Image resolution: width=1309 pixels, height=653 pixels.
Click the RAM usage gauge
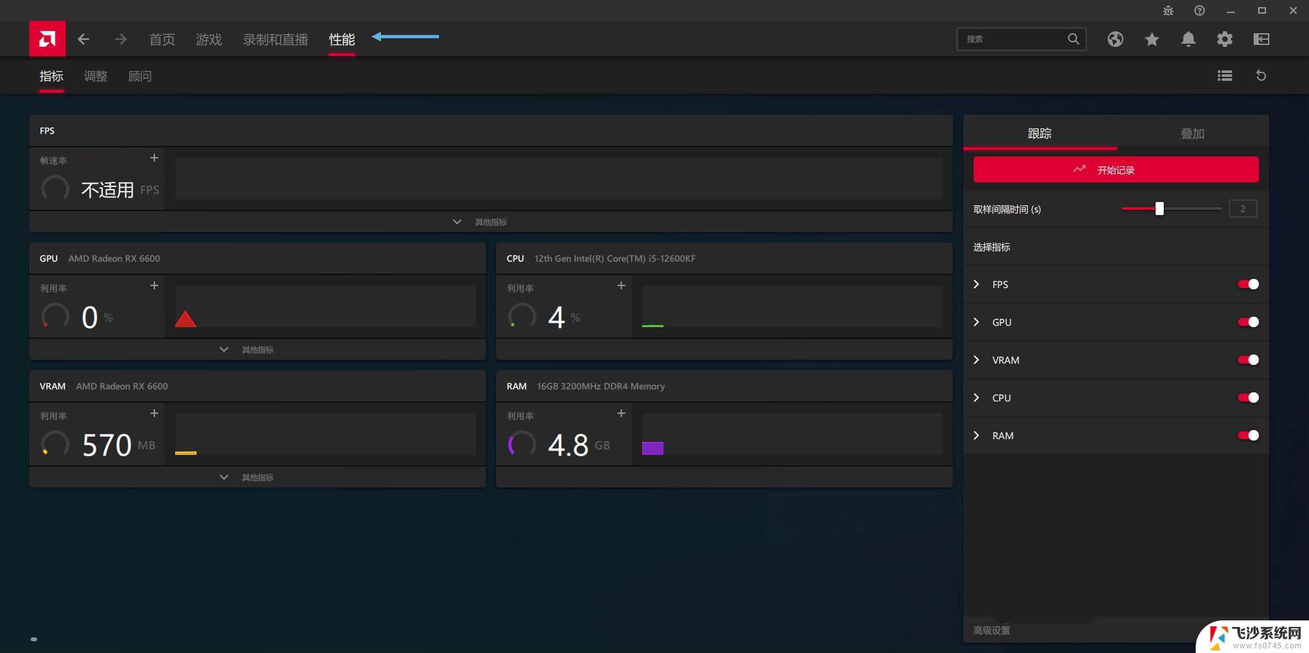coord(522,444)
